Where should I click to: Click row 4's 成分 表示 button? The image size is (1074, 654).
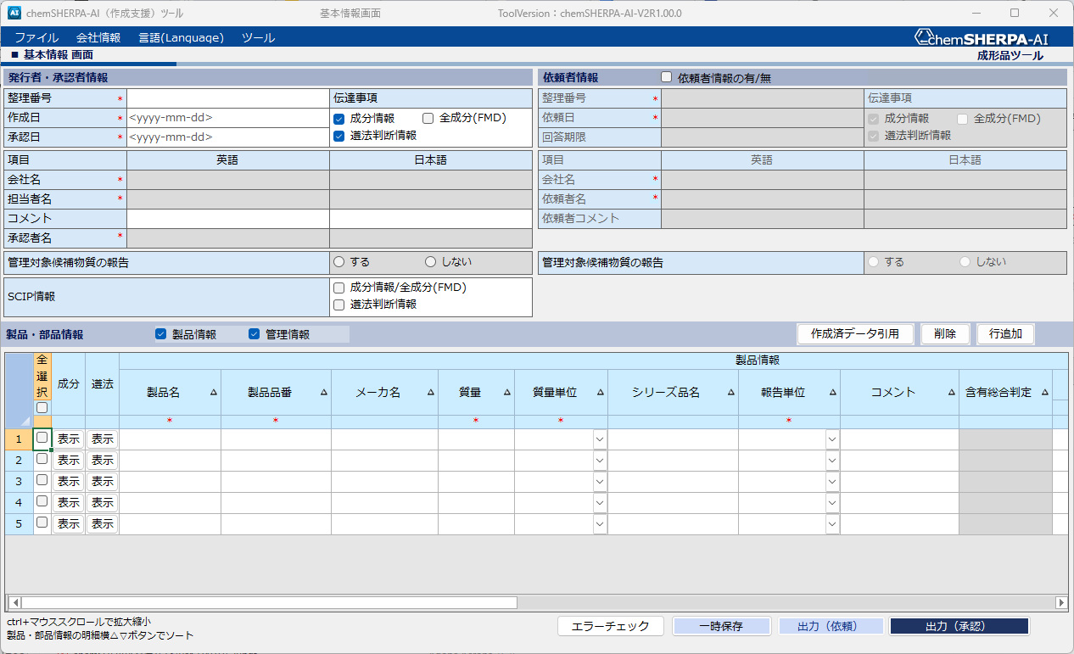[69, 503]
